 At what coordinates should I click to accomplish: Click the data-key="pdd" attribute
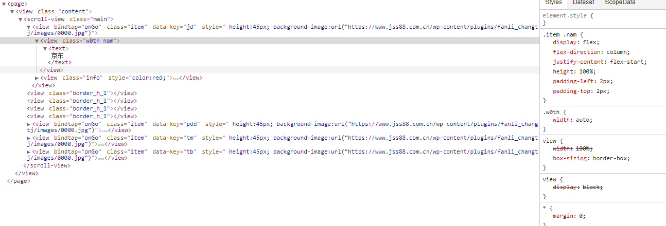[177, 124]
